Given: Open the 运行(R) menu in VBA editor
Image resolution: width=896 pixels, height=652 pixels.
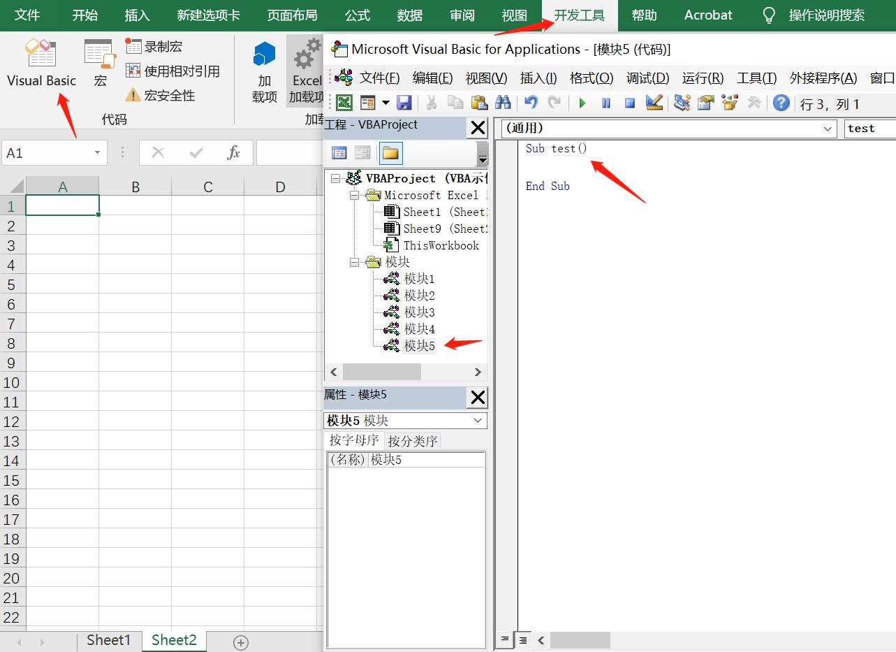Looking at the screenshot, I should 703,78.
